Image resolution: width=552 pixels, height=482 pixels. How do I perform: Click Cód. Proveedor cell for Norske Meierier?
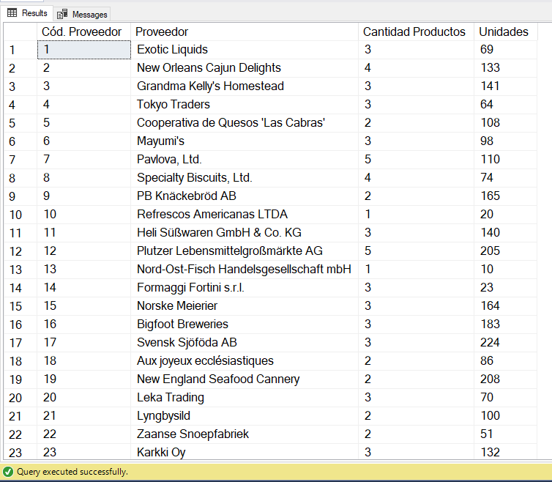pos(83,306)
